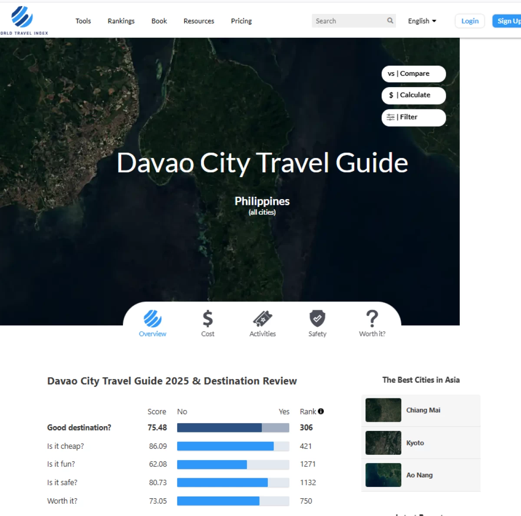This screenshot has width=521, height=516.
Task: Open the Resources menu
Action: (199, 21)
